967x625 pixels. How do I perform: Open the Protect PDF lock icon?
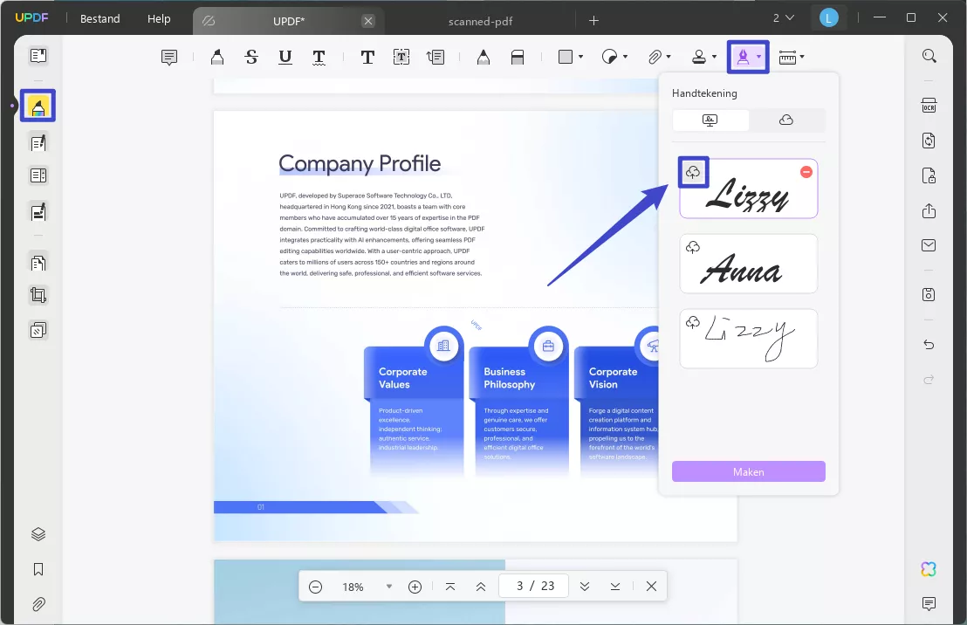tap(929, 175)
